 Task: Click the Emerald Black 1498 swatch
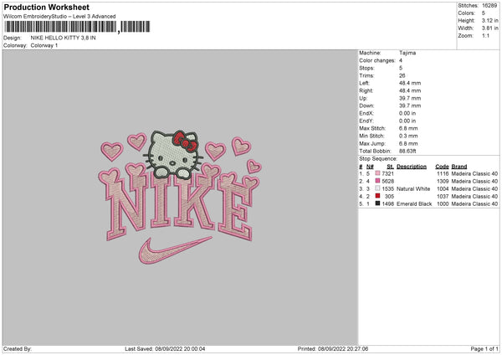[x=377, y=203]
